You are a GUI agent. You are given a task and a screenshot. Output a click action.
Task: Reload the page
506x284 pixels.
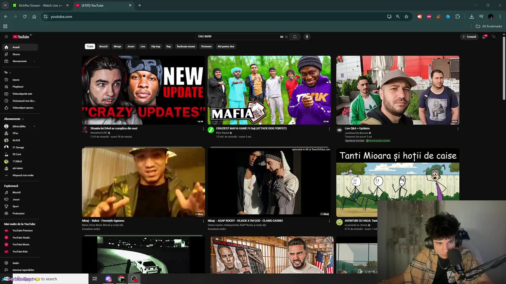click(x=25, y=17)
